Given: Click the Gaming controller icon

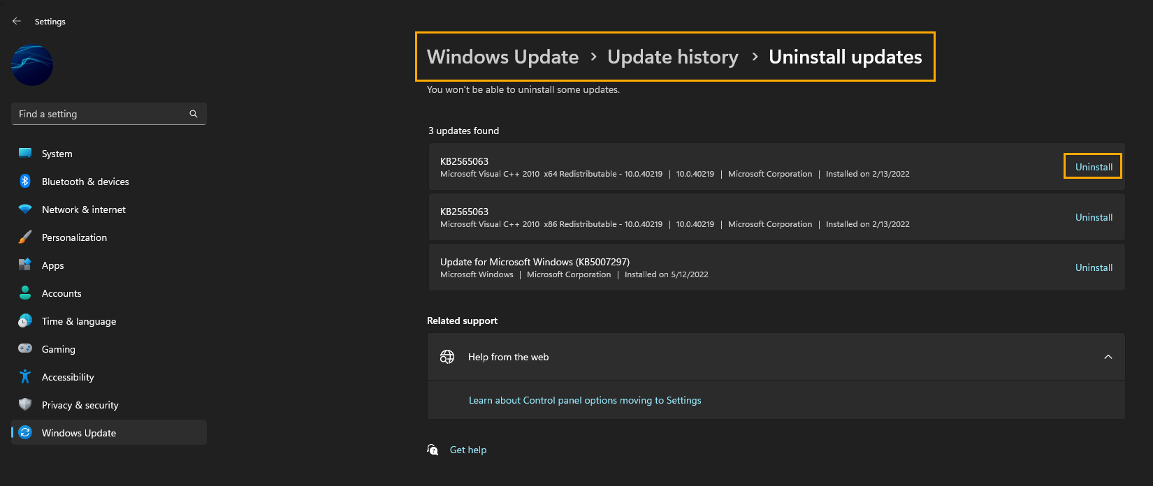Looking at the screenshot, I should tap(25, 348).
